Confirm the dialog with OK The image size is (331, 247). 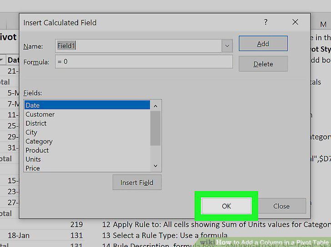point(226,206)
